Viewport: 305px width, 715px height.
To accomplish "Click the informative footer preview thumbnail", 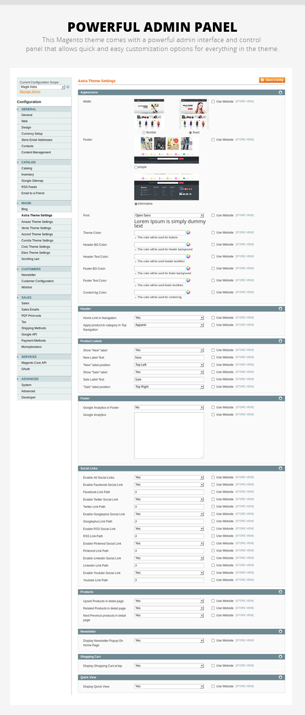I will click(166, 187).
